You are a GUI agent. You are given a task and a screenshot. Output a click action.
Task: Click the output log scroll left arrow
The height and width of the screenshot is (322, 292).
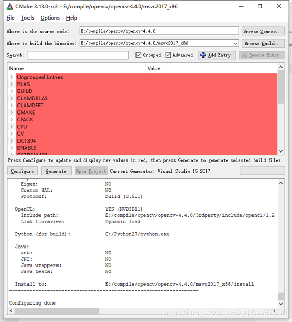tap(11, 311)
